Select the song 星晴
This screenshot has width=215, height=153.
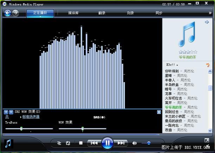(176, 75)
